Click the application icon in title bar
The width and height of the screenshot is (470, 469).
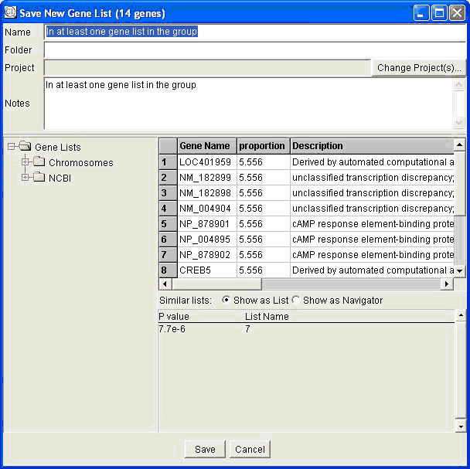(10, 13)
